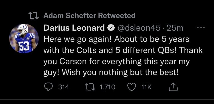Viewport: 214px width, 104px height.
Task: Click the reply speech bubble icon
Action: pyautogui.click(x=48, y=87)
